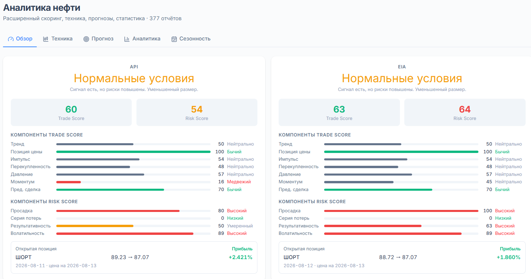
Task: Switch to the Прогноз tab
Action: pos(98,39)
